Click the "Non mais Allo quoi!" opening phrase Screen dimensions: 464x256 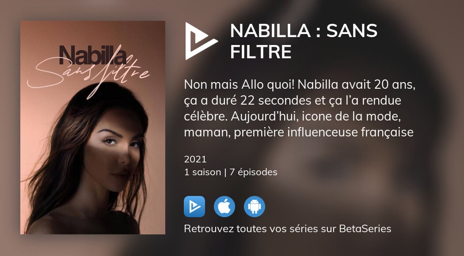pyautogui.click(x=239, y=85)
